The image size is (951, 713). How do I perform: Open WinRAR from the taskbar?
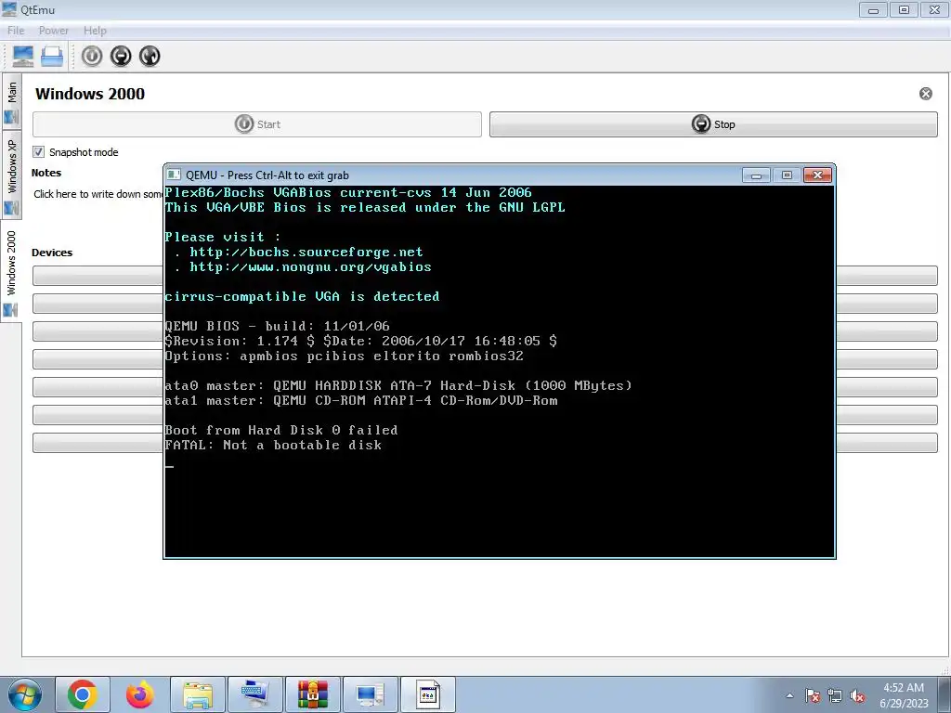[312, 694]
